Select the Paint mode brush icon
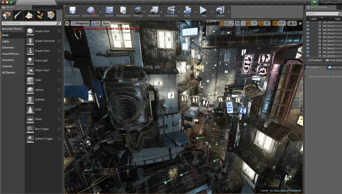This screenshot has height=194, width=342. pos(18,15)
